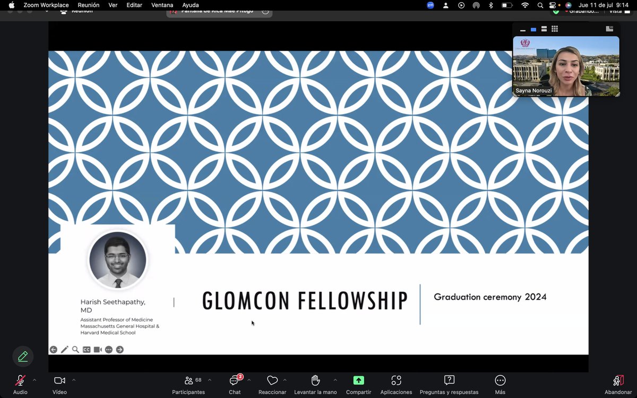This screenshot has height=398, width=637.
Task: Toggle the slide CC captions icon
Action: click(x=87, y=350)
